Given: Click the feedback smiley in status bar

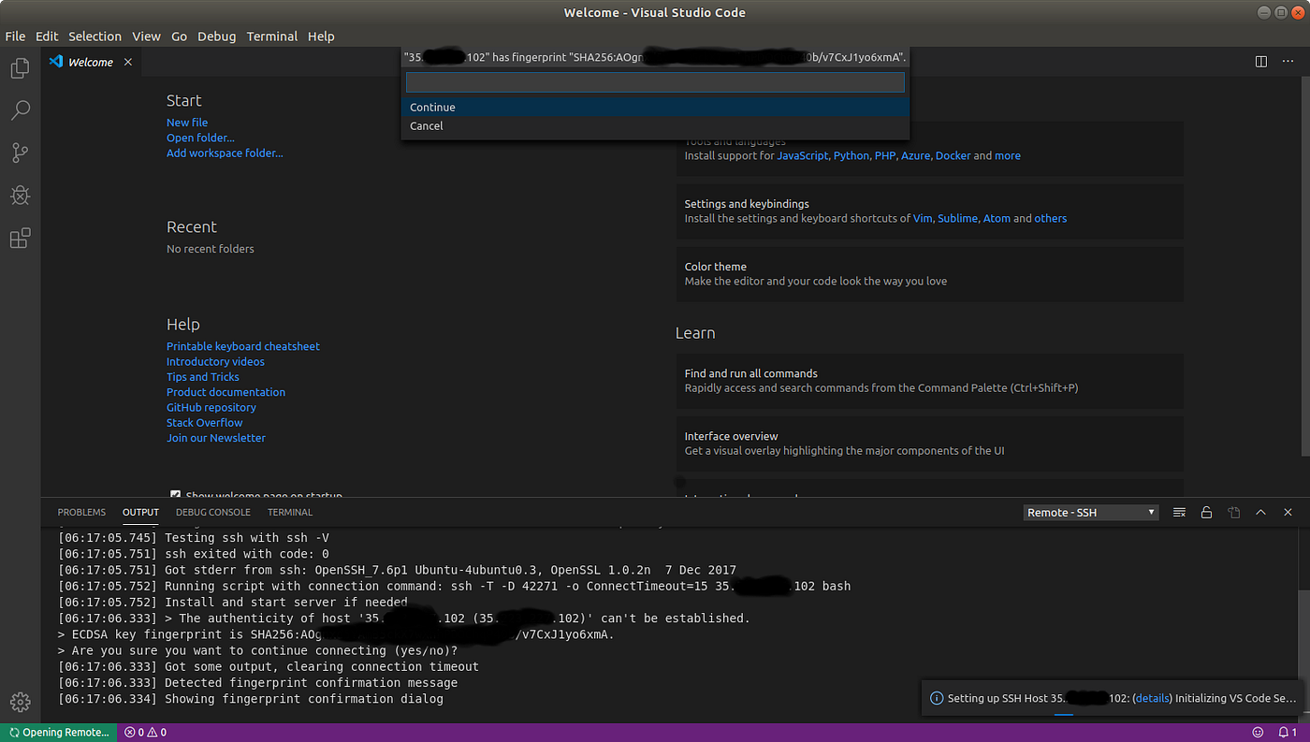Looking at the screenshot, I should (1257, 732).
